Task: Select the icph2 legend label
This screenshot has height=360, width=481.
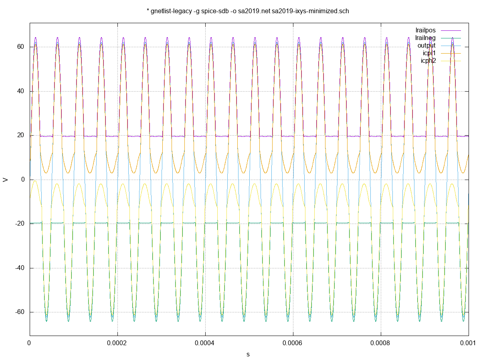Action: coord(428,61)
